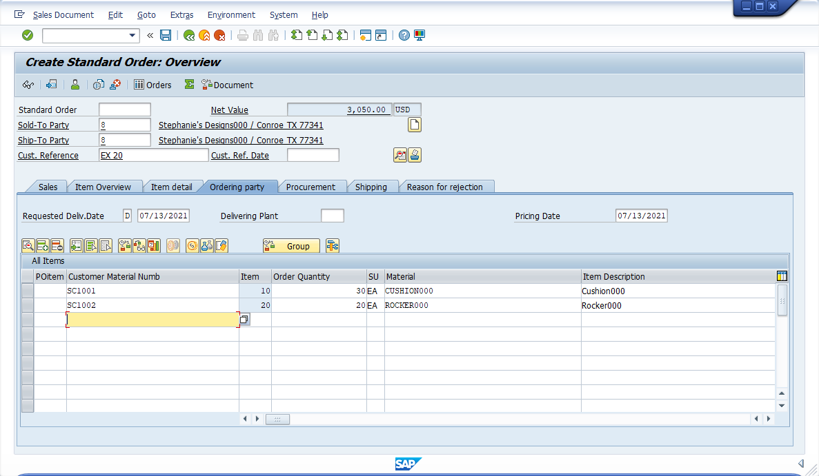
Task: Click the pricing flask icon
Action: coord(207,245)
